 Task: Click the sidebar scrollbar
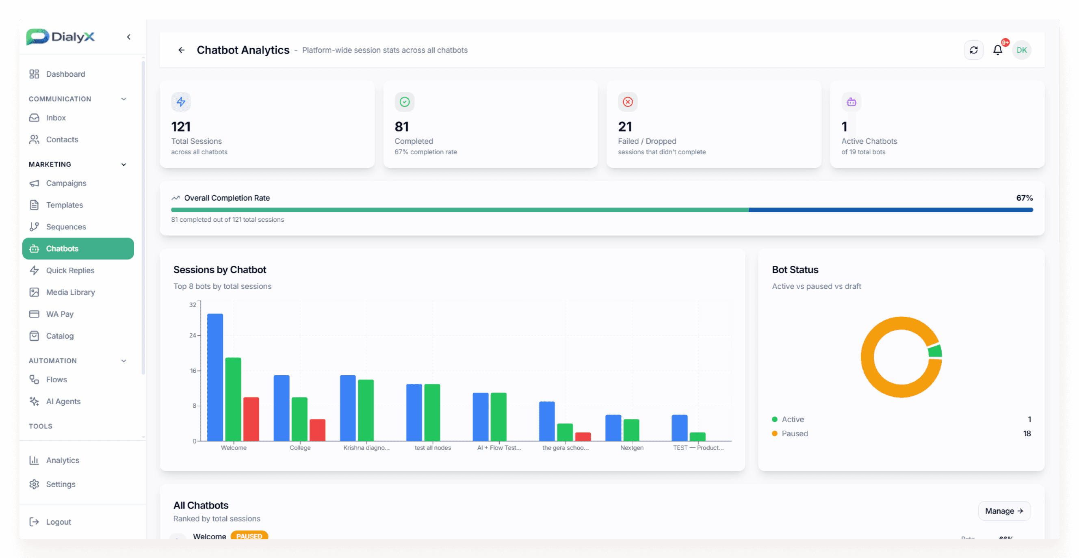(143, 218)
